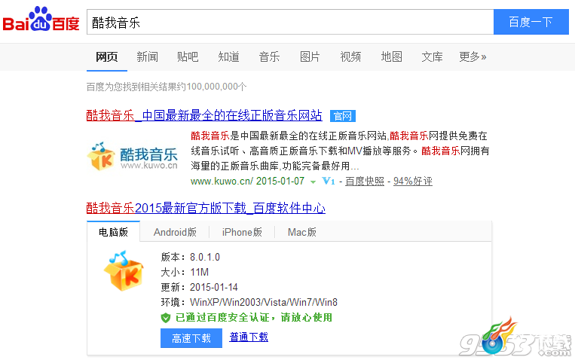The image size is (575, 360).
Task: Click the update date 2015-01-14
Action: tap(214, 287)
